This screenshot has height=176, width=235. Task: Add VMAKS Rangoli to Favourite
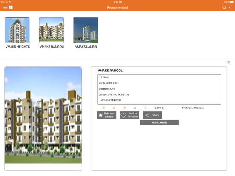coord(129,115)
